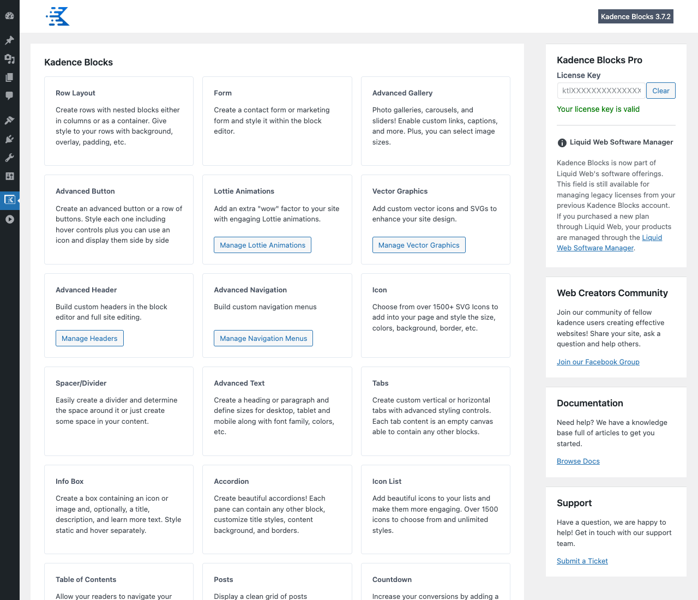This screenshot has width=698, height=600.
Task: Follow the Join our Facebook Group link
Action: click(x=598, y=362)
